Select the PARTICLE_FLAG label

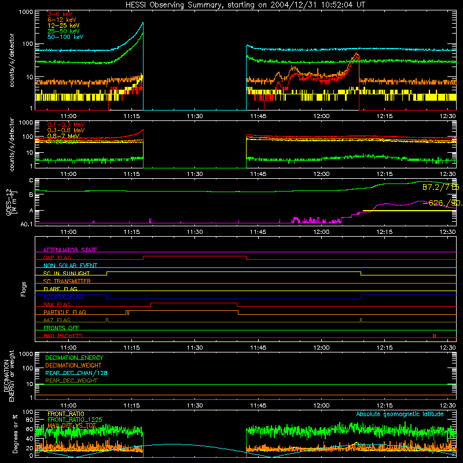(65, 312)
